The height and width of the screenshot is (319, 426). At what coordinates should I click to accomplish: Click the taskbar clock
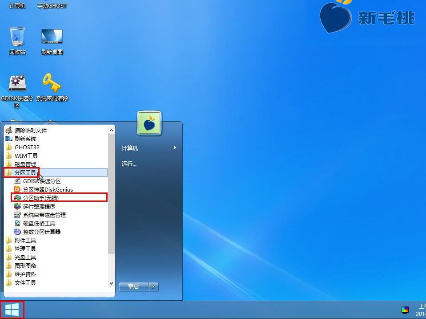pyautogui.click(x=421, y=310)
